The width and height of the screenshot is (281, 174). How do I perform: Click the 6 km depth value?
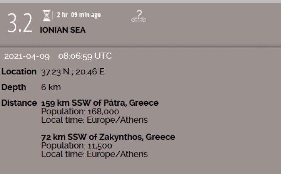point(51,87)
